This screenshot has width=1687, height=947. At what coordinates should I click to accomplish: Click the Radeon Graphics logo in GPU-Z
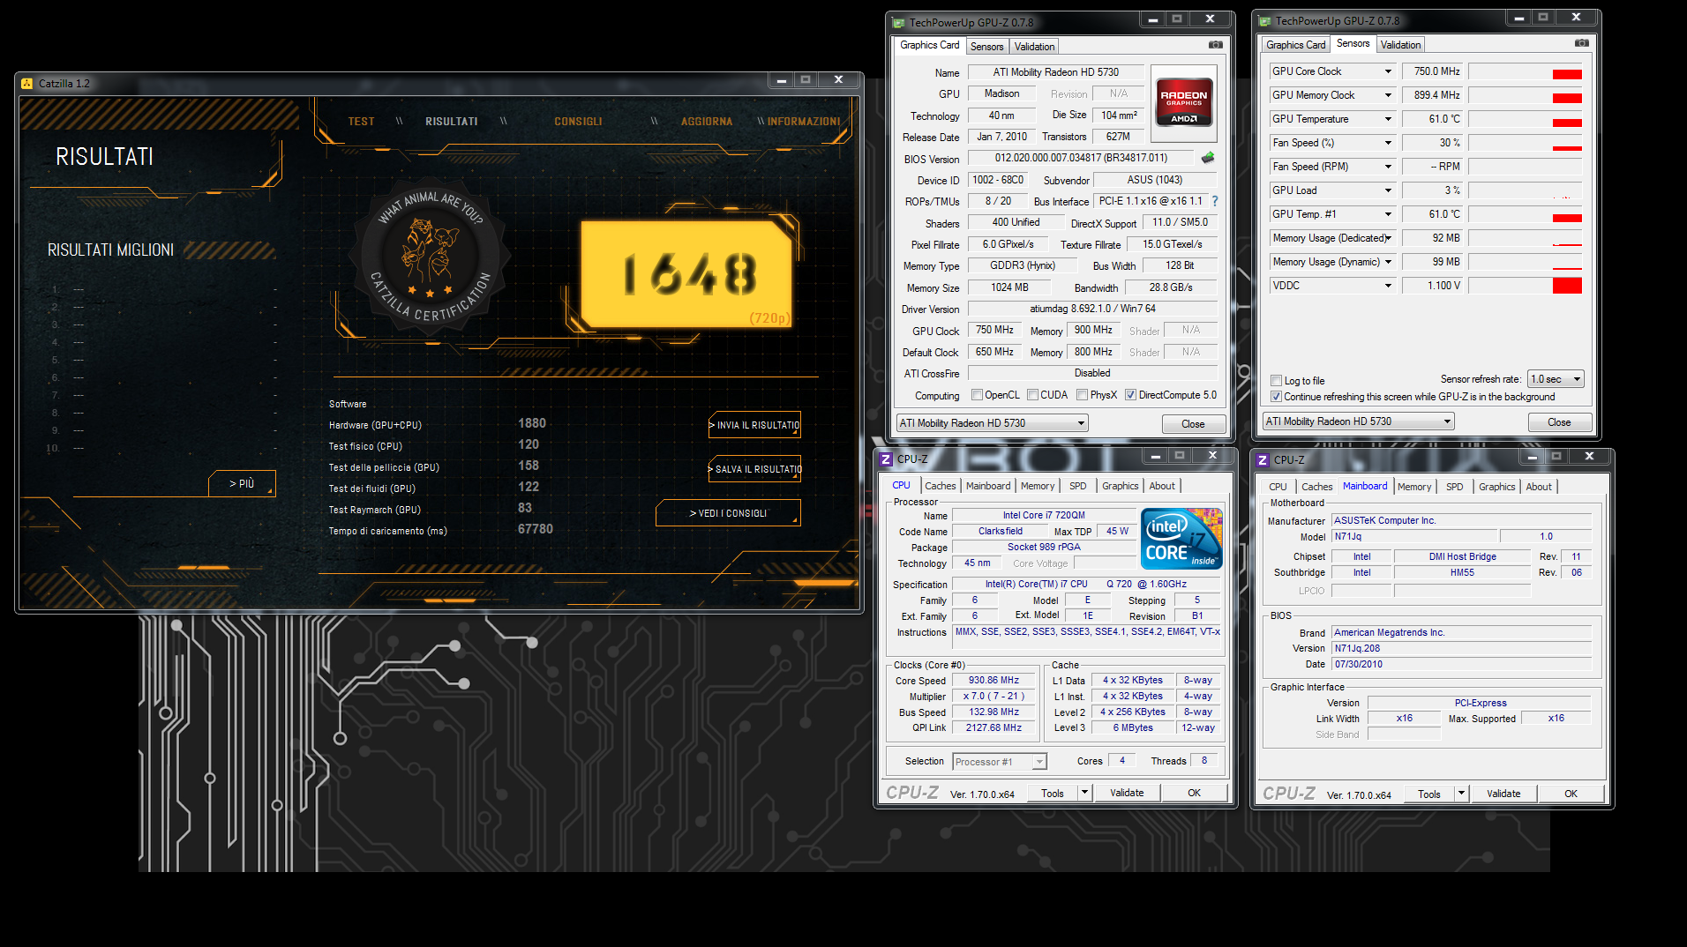pyautogui.click(x=1184, y=103)
